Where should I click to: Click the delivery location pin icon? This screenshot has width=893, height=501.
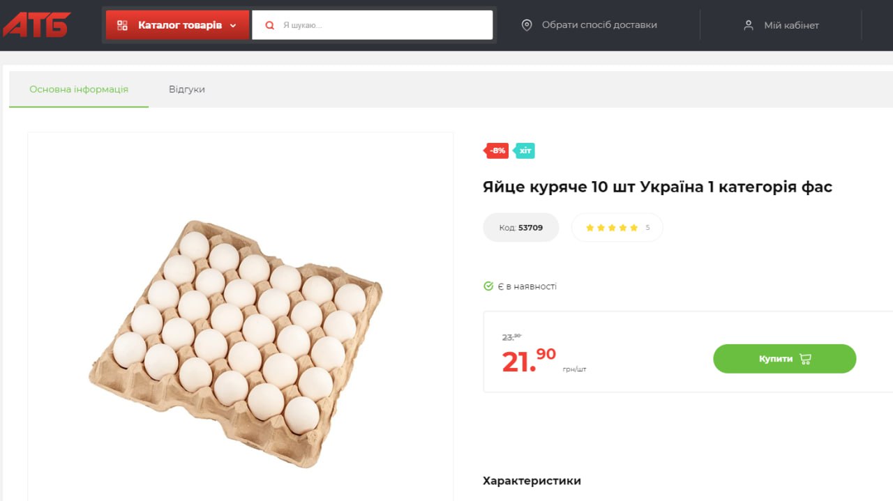pos(527,25)
